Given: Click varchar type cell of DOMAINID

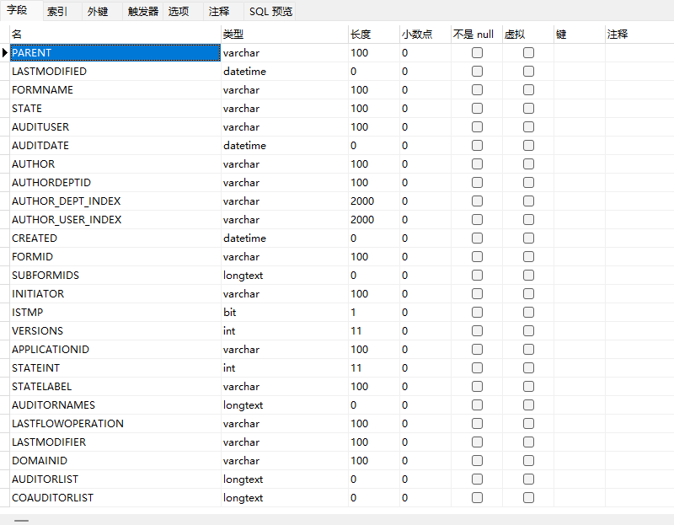Looking at the screenshot, I should [285, 460].
